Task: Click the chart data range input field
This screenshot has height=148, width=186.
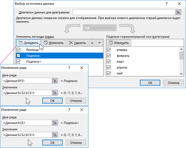Action: [124, 12]
